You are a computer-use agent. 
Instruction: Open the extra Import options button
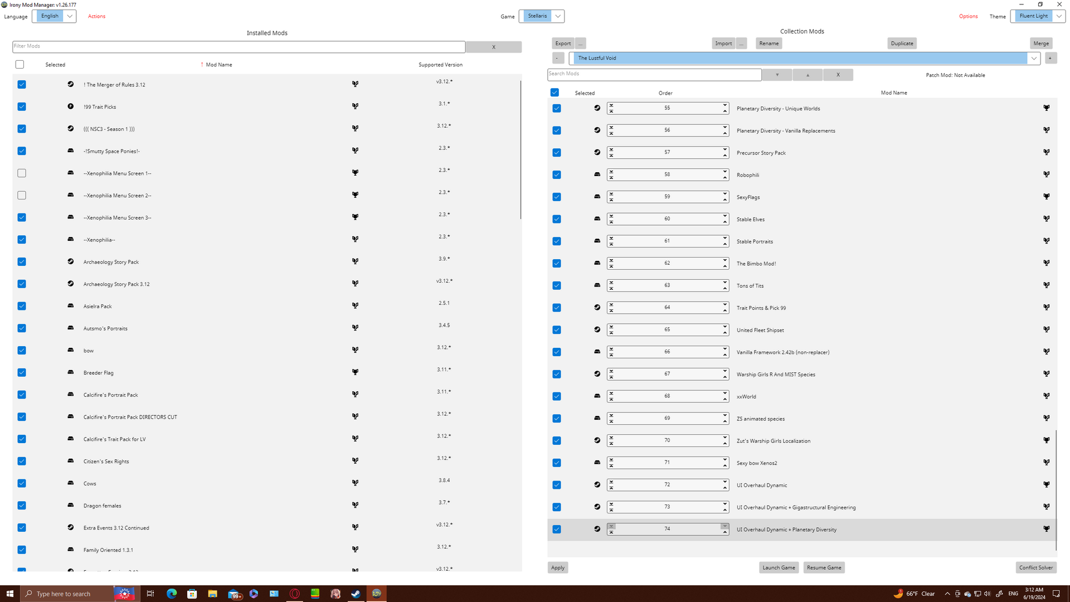point(741,43)
